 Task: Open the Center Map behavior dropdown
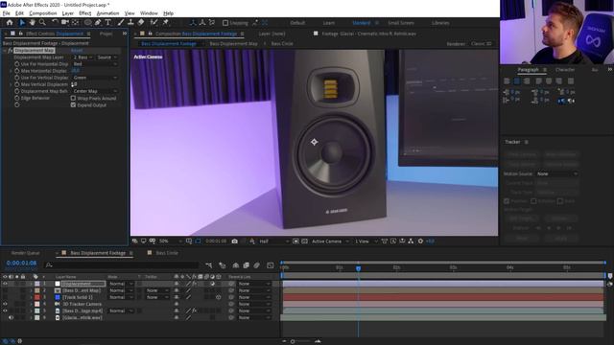coord(95,91)
